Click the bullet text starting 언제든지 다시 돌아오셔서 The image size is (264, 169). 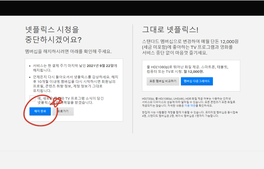(x=76, y=84)
